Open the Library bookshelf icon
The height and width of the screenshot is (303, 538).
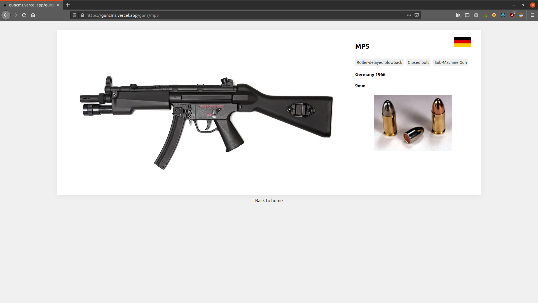tap(458, 15)
